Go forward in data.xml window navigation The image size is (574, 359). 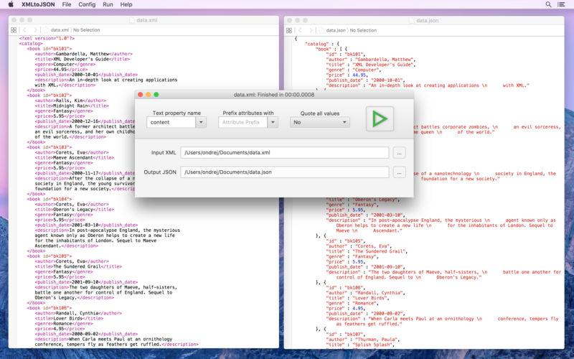click(35, 30)
